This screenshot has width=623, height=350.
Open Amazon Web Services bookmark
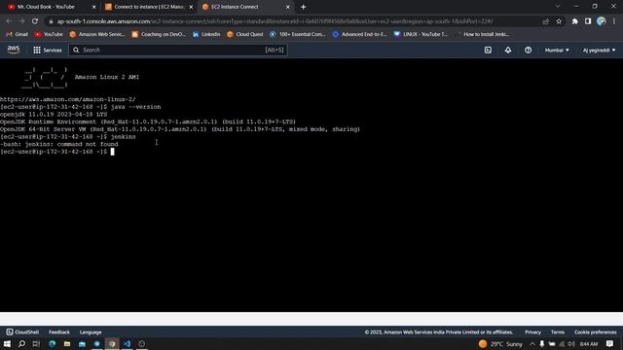pos(97,34)
